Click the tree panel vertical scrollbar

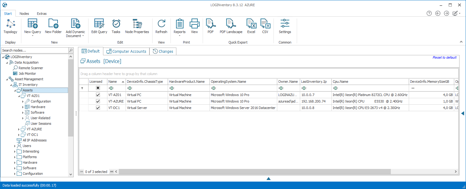coord(71,97)
